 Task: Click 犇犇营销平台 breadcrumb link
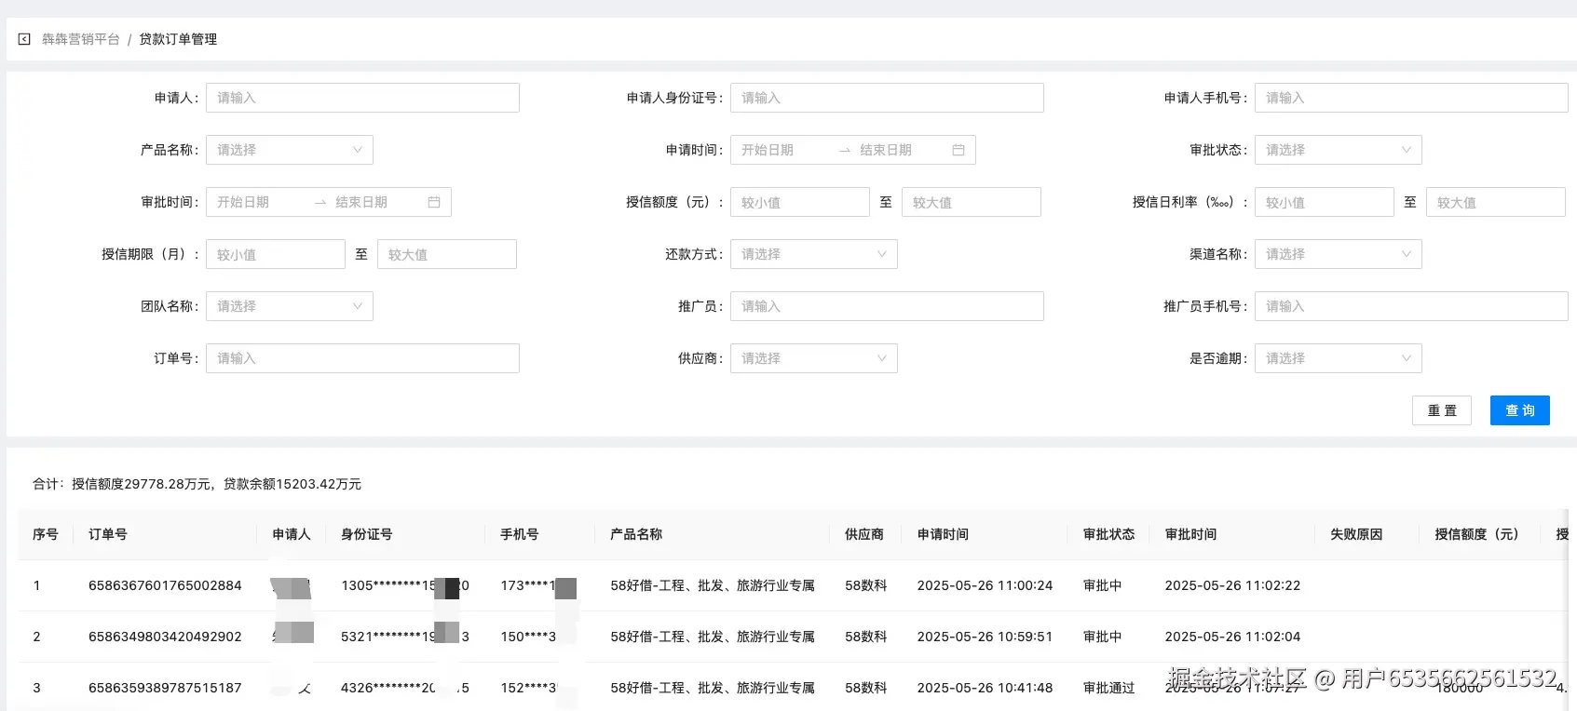pos(81,39)
